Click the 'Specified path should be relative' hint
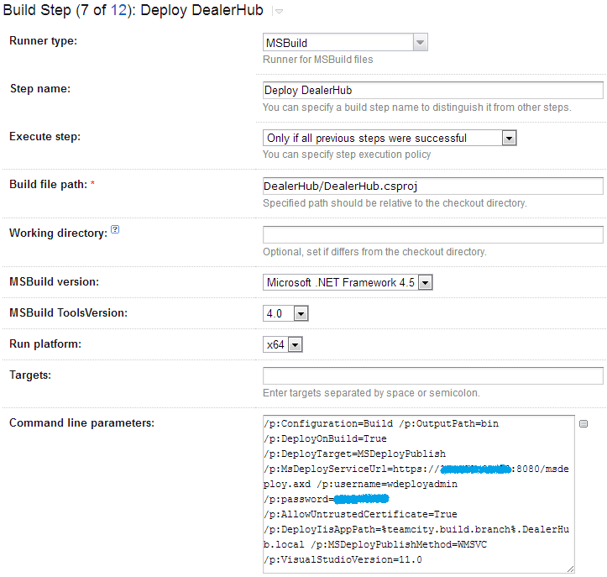Image resolution: width=607 pixels, height=577 pixels. tap(395, 203)
